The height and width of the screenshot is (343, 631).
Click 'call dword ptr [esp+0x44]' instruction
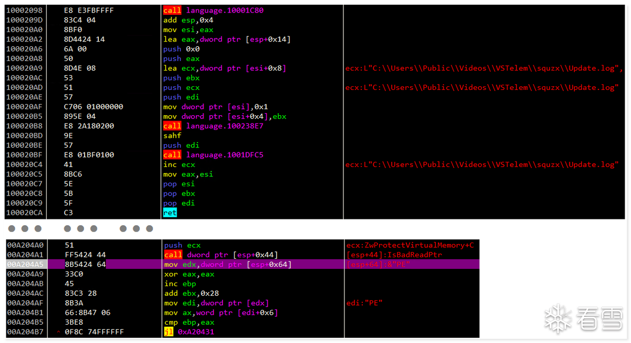click(221, 255)
